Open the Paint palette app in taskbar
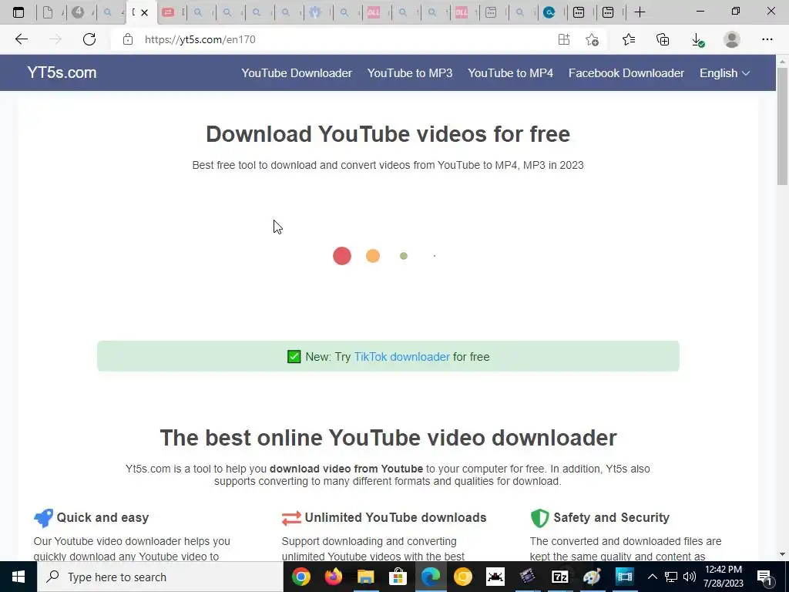Screen dimensions: 789x592 coord(592,577)
